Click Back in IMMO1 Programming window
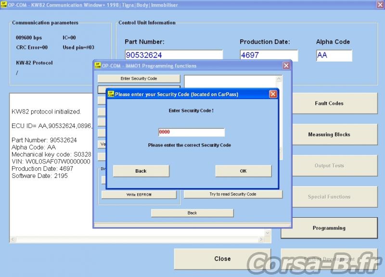 click(192, 213)
